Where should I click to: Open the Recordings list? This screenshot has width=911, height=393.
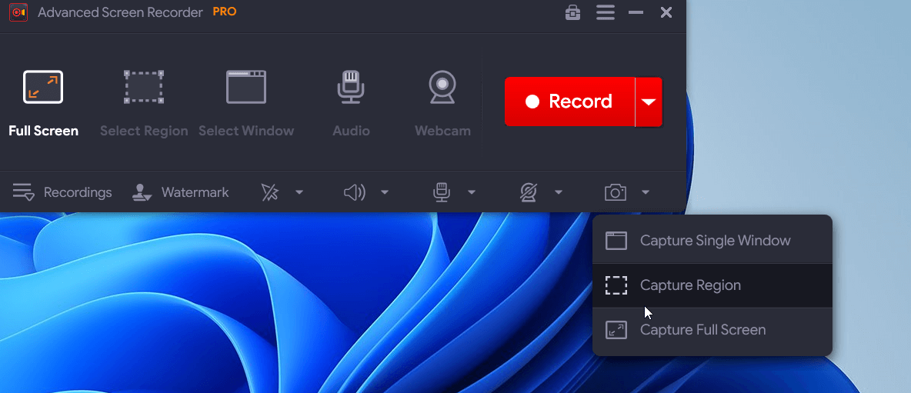click(x=62, y=192)
